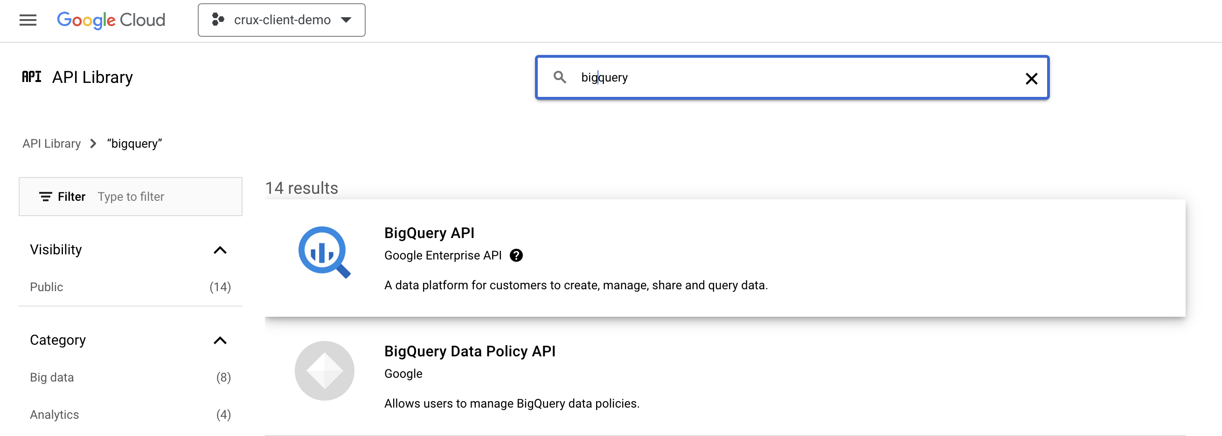
Task: Click the (14) count beside Public
Action: (x=220, y=287)
